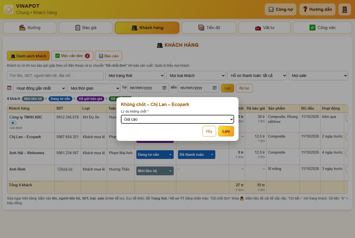Open Công nợ from the header
Screen dimensions: 355x238
pyautogui.click(x=280, y=9)
